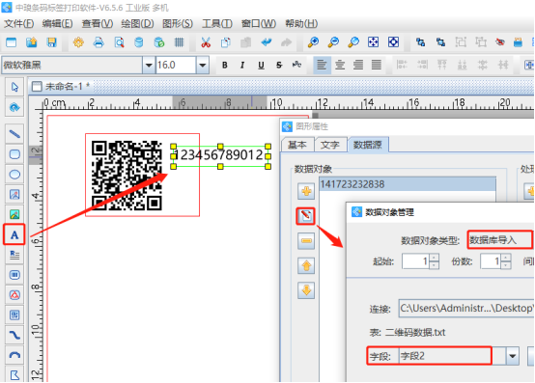The image size is (535, 383).
Task: Click the save document icon
Action: coord(51,42)
